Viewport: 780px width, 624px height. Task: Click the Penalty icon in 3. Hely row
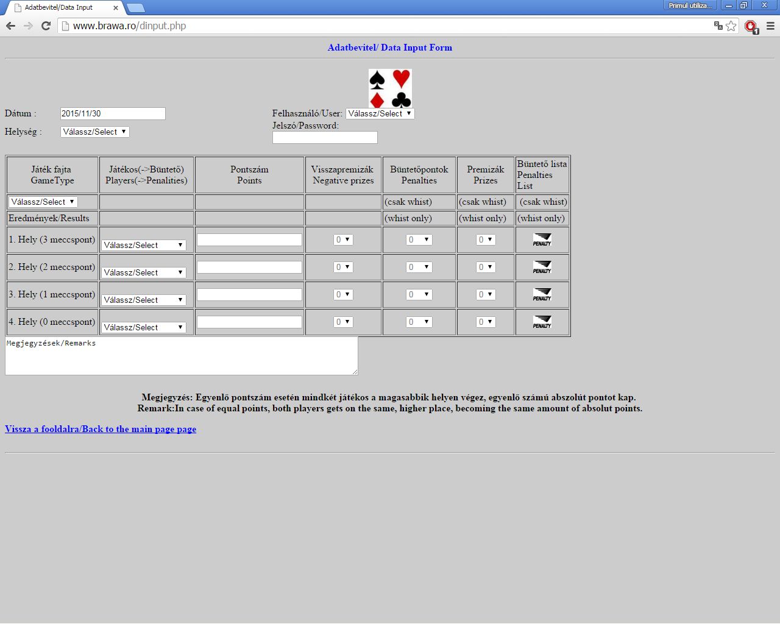[542, 294]
